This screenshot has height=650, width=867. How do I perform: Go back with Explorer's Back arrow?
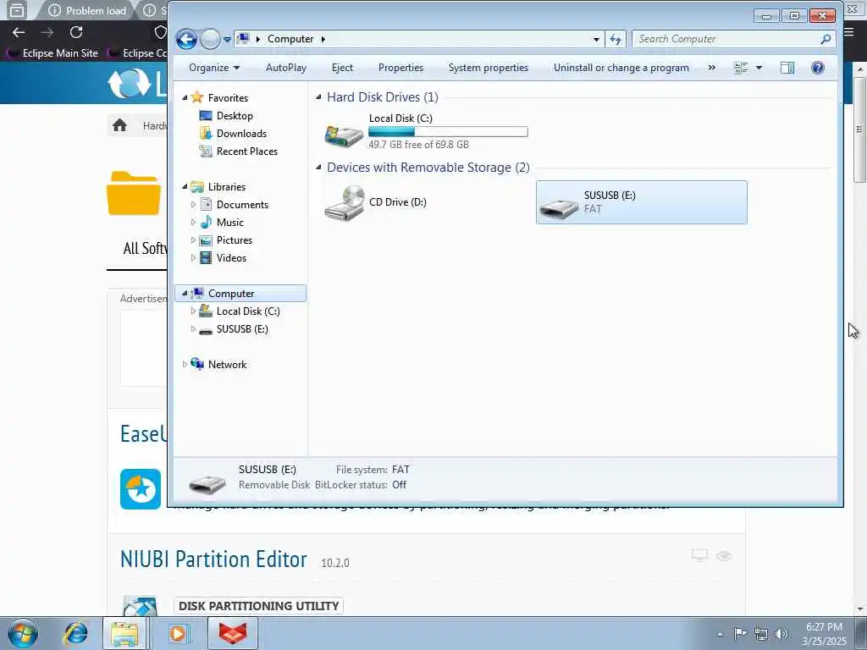pos(186,39)
